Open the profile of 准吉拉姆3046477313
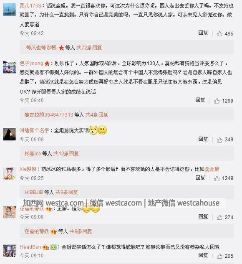Image resolution: width=242 pixels, height=264 pixels. click(x=49, y=115)
